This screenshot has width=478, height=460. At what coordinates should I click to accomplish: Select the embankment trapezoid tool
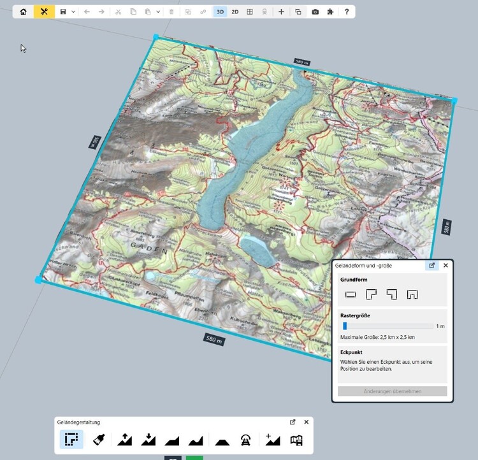point(222,442)
